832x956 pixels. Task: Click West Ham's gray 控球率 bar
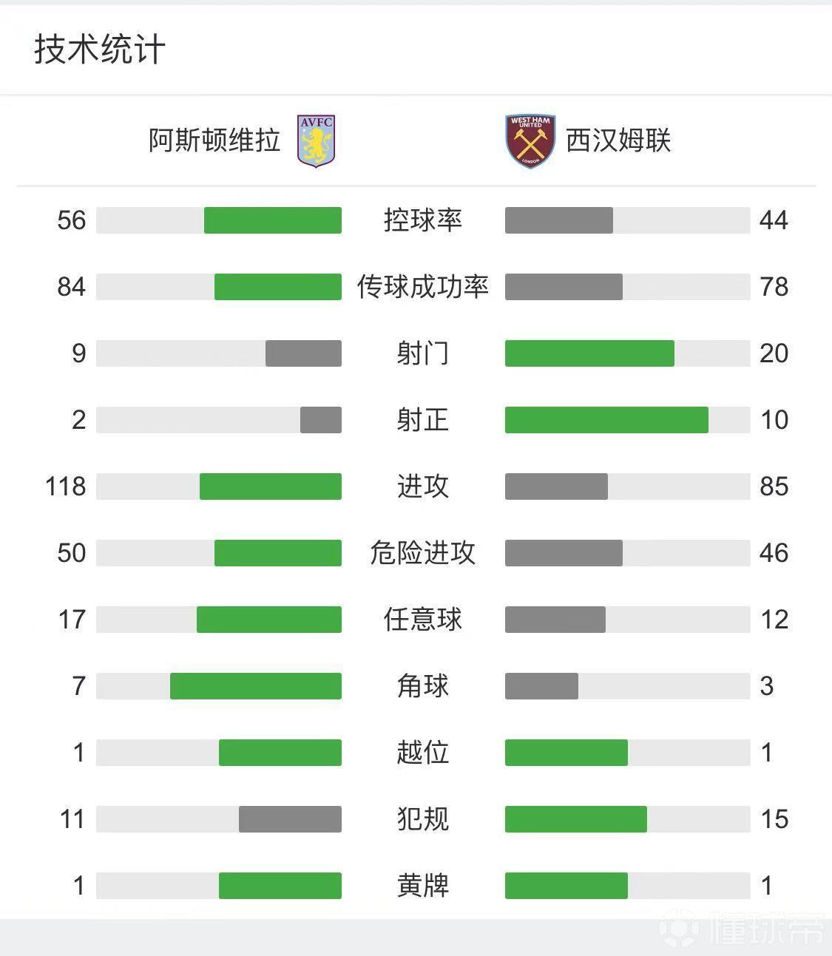pyautogui.click(x=559, y=220)
